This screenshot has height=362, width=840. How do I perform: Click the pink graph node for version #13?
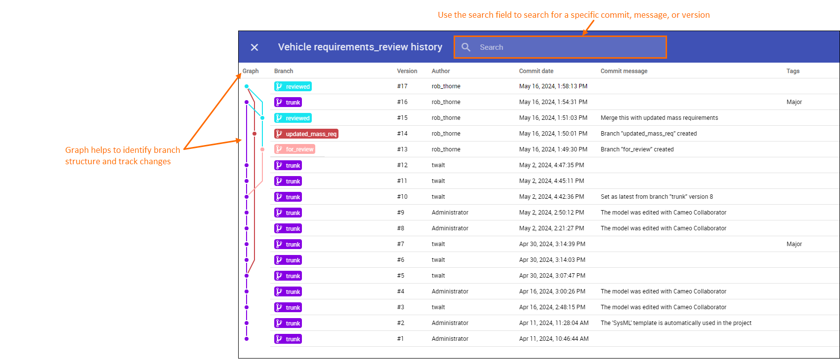(x=262, y=149)
